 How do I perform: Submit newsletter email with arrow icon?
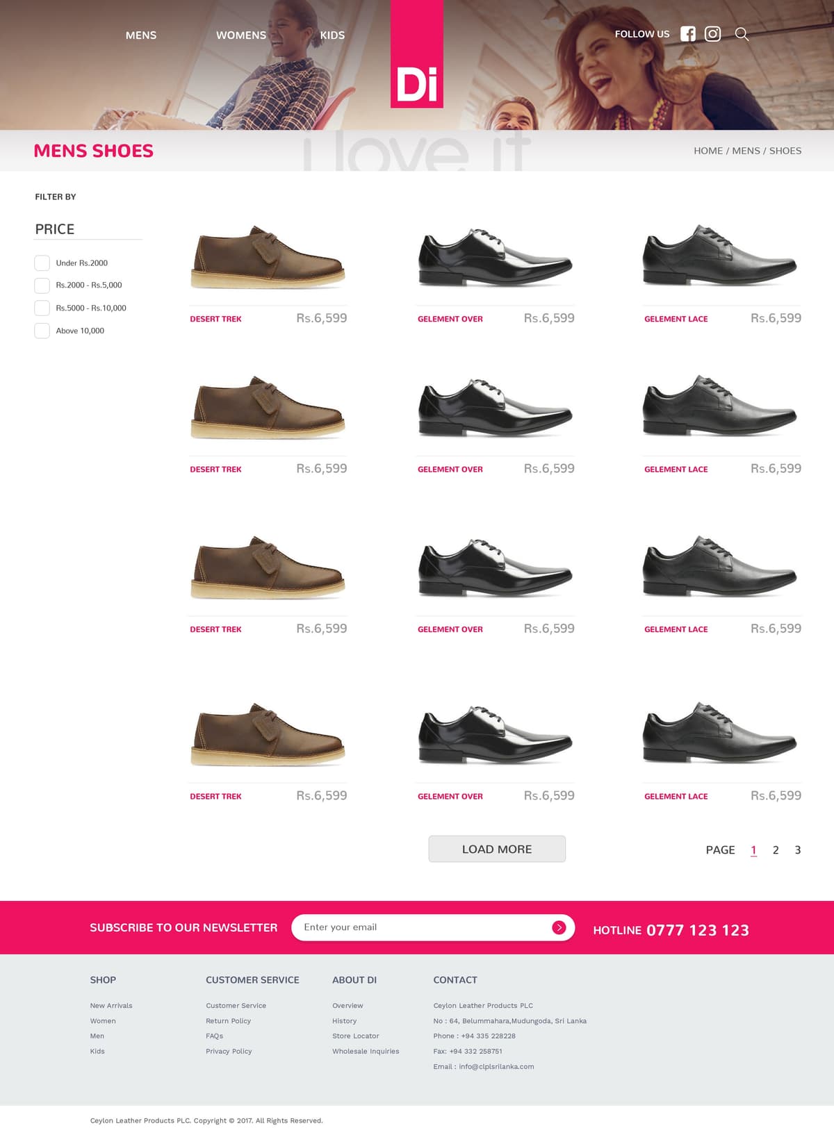click(559, 927)
